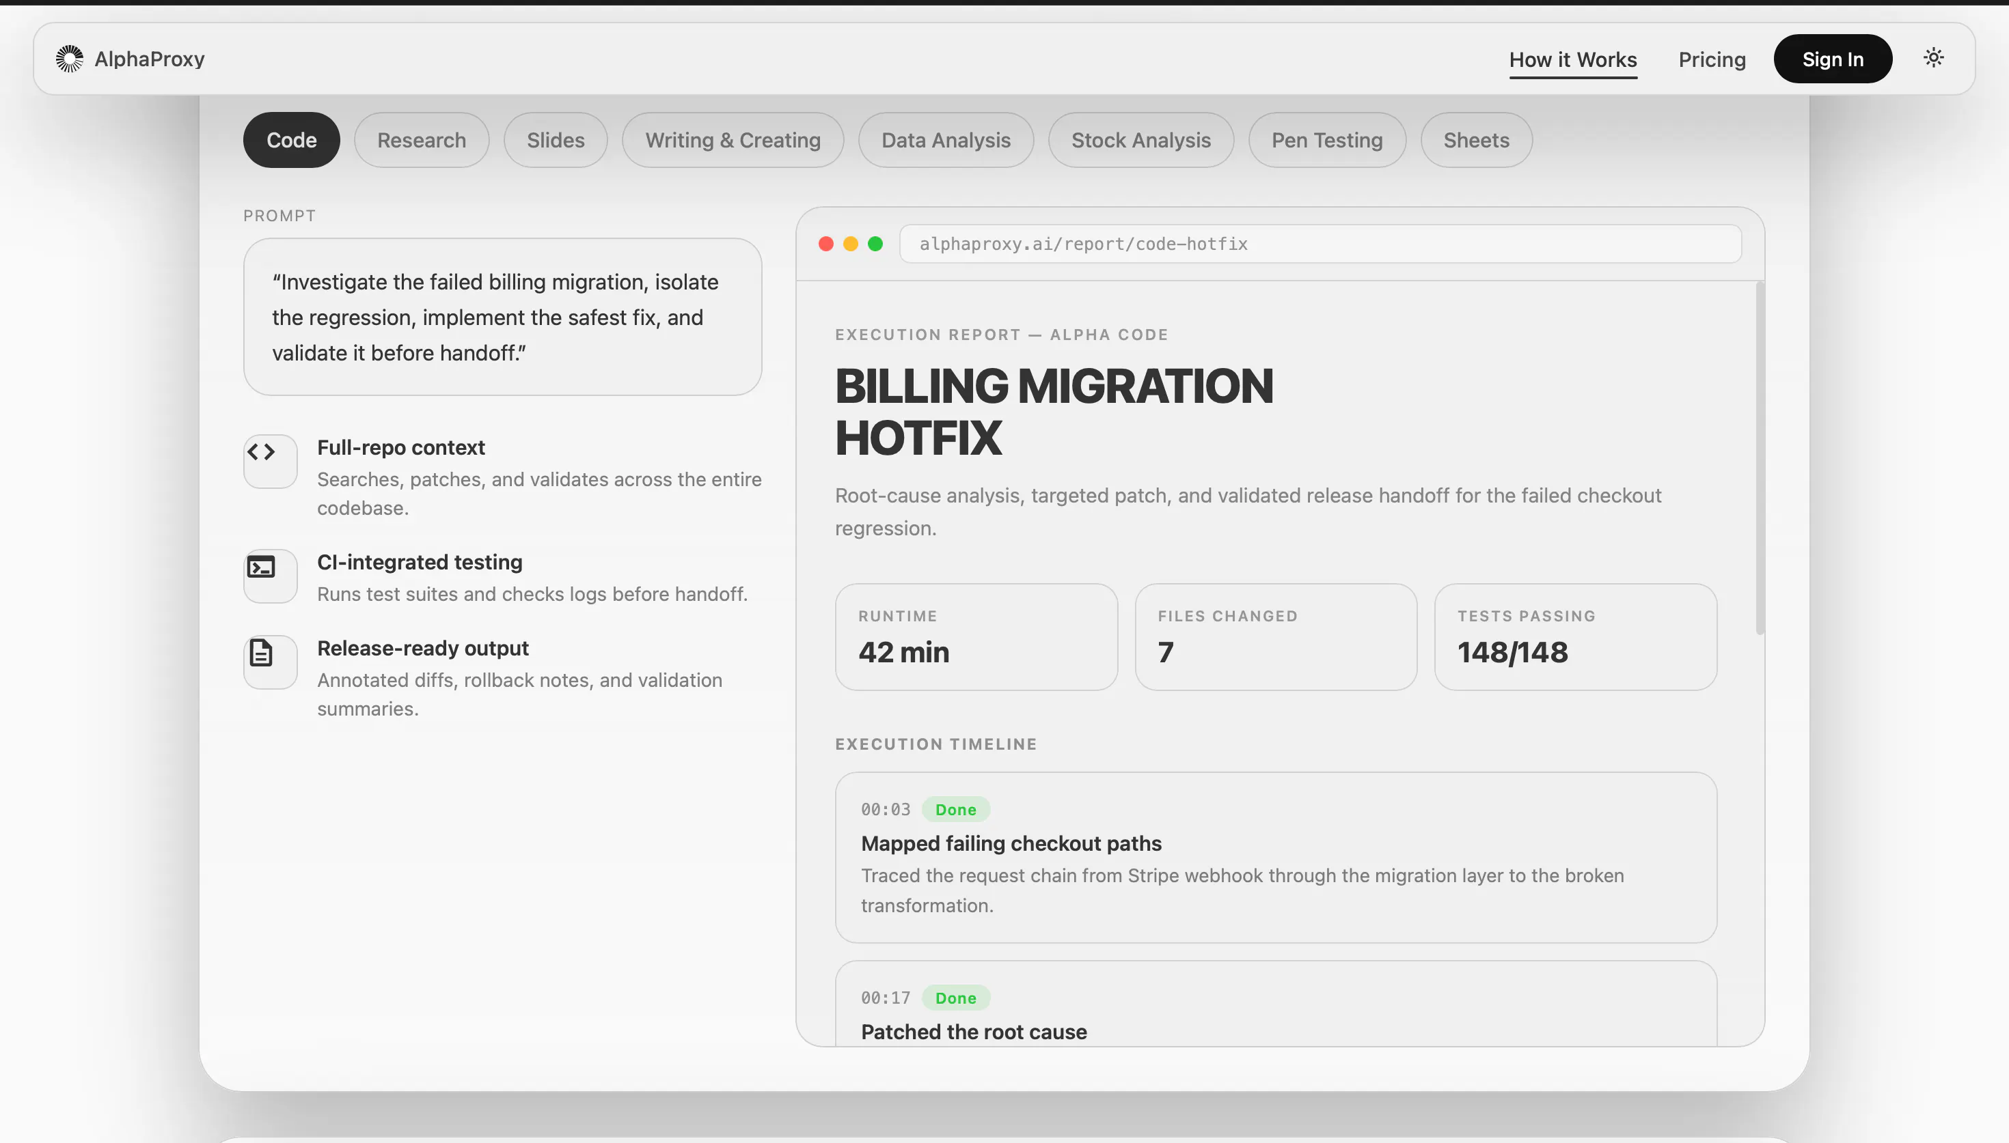Screen dimensions: 2009x1143
Task: Click 'Runs test suites and checks logs' text
Action: coord(532,594)
